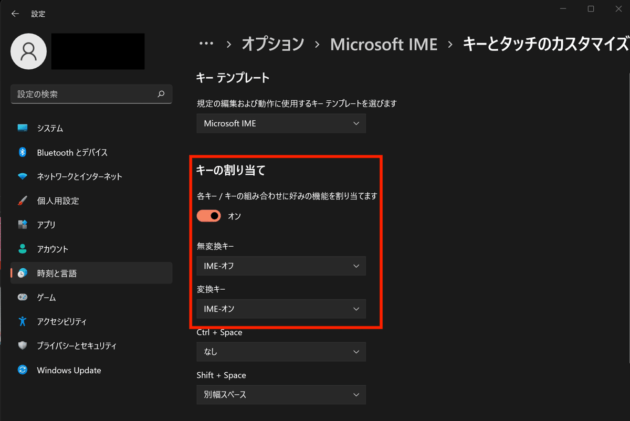Click the key template description text
630x421 pixels.
point(297,103)
